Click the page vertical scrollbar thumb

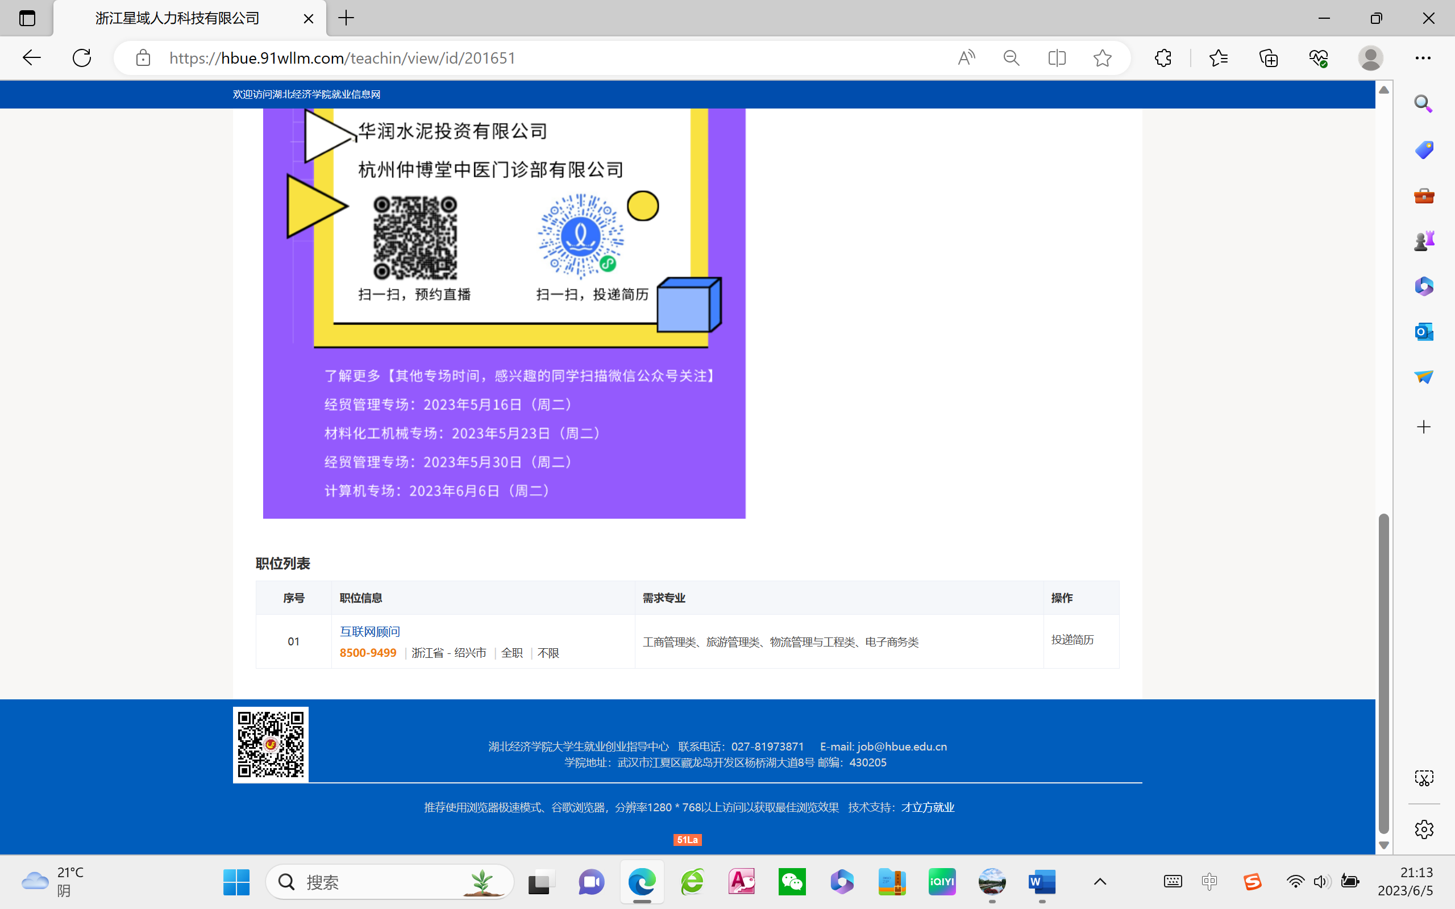pyautogui.click(x=1383, y=673)
